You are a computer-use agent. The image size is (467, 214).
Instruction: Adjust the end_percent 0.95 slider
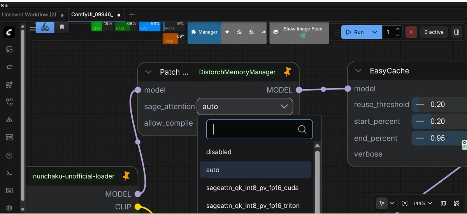coord(439,138)
